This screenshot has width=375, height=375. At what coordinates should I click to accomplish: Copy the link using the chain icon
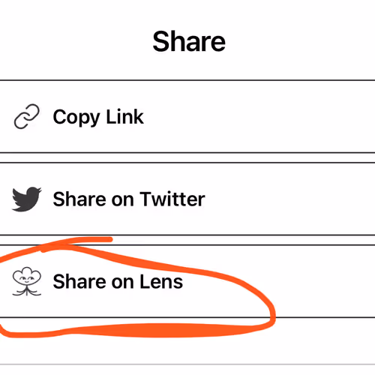[x=27, y=116]
